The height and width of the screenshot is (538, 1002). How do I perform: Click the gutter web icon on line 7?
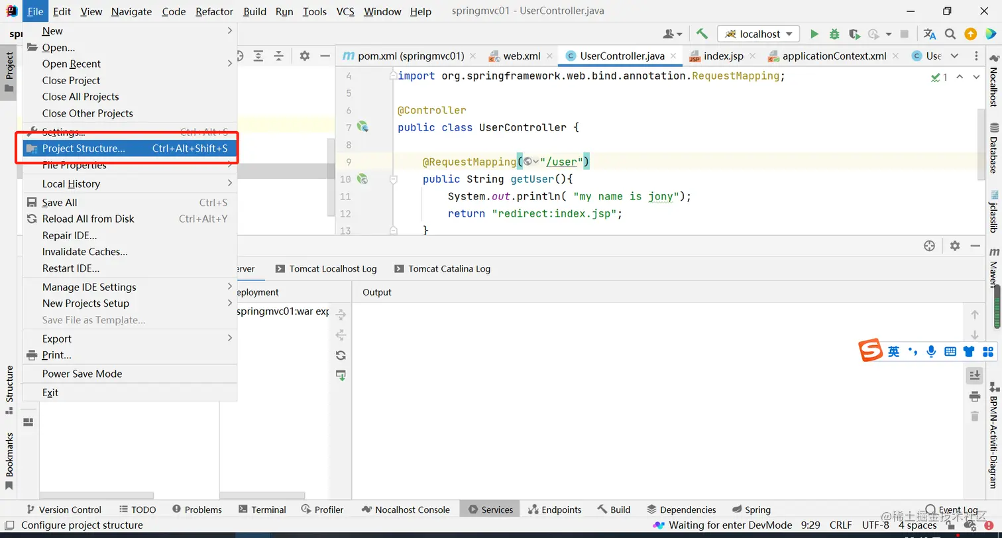point(362,127)
